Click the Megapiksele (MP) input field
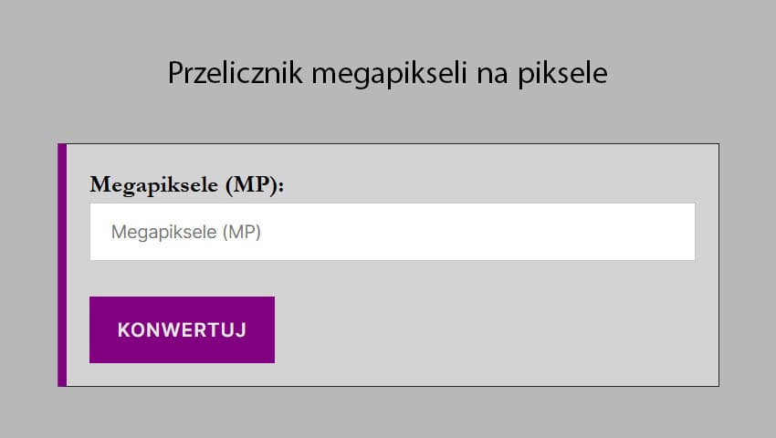Screen dimensions: 776x438 click(x=392, y=232)
